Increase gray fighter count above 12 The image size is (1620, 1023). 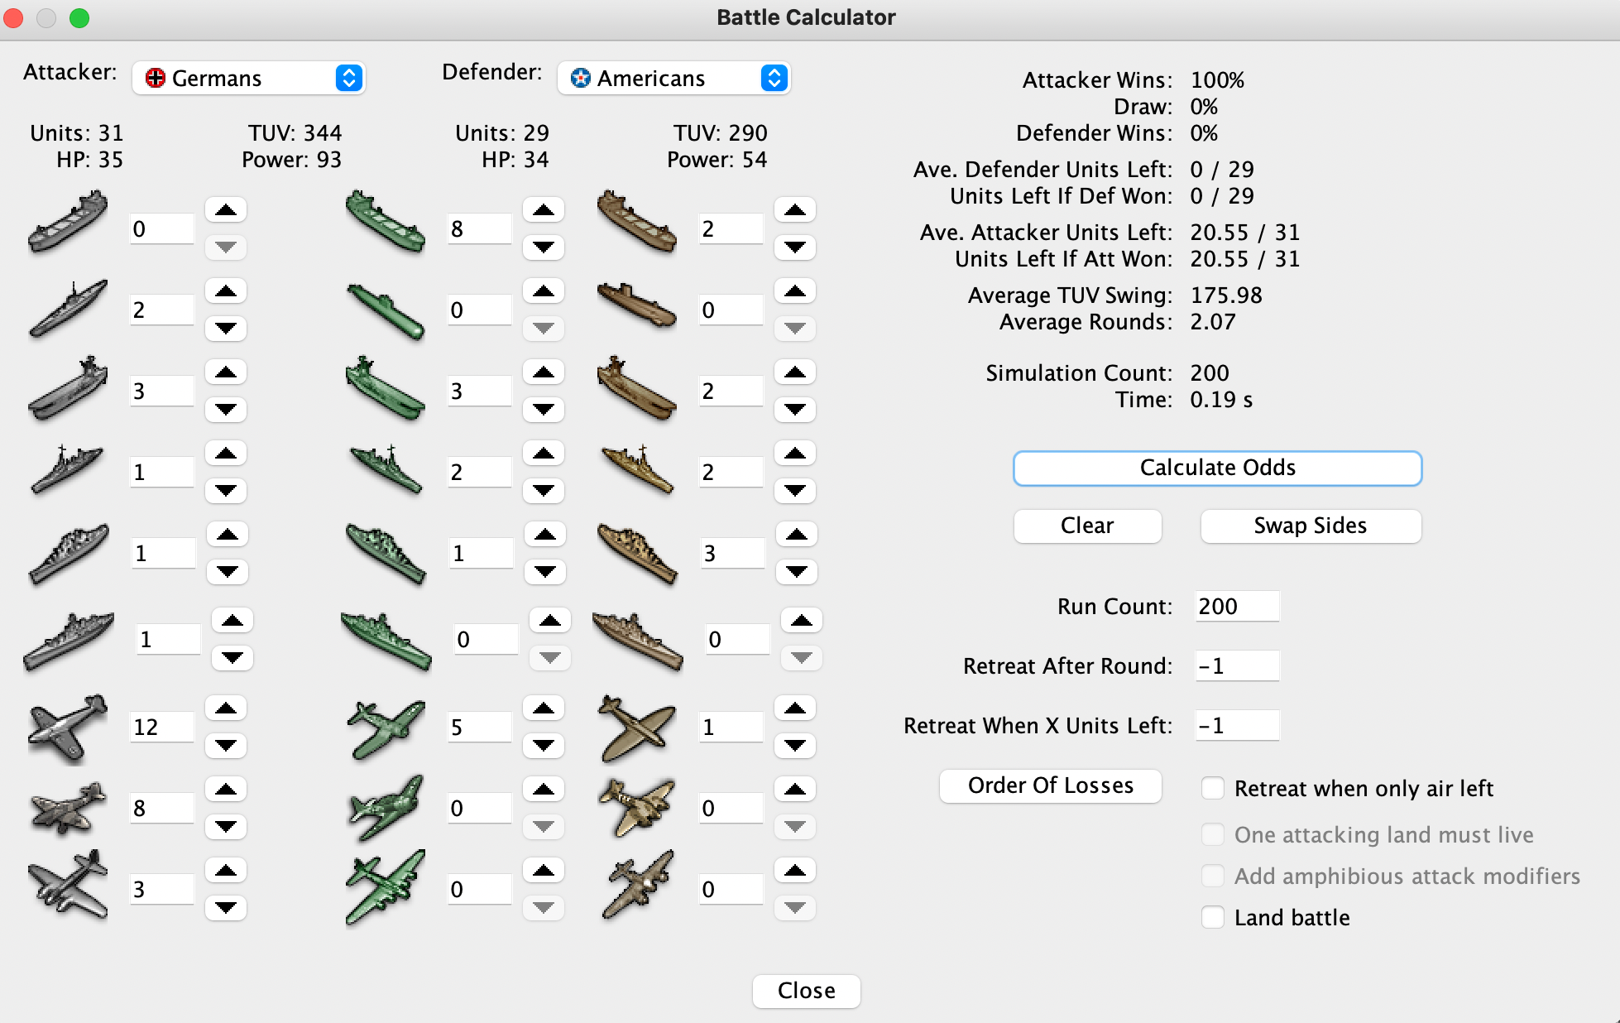(226, 708)
